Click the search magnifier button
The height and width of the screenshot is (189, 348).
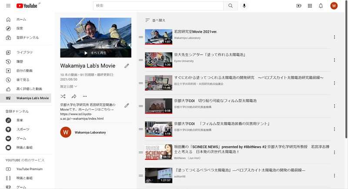[x=231, y=6]
